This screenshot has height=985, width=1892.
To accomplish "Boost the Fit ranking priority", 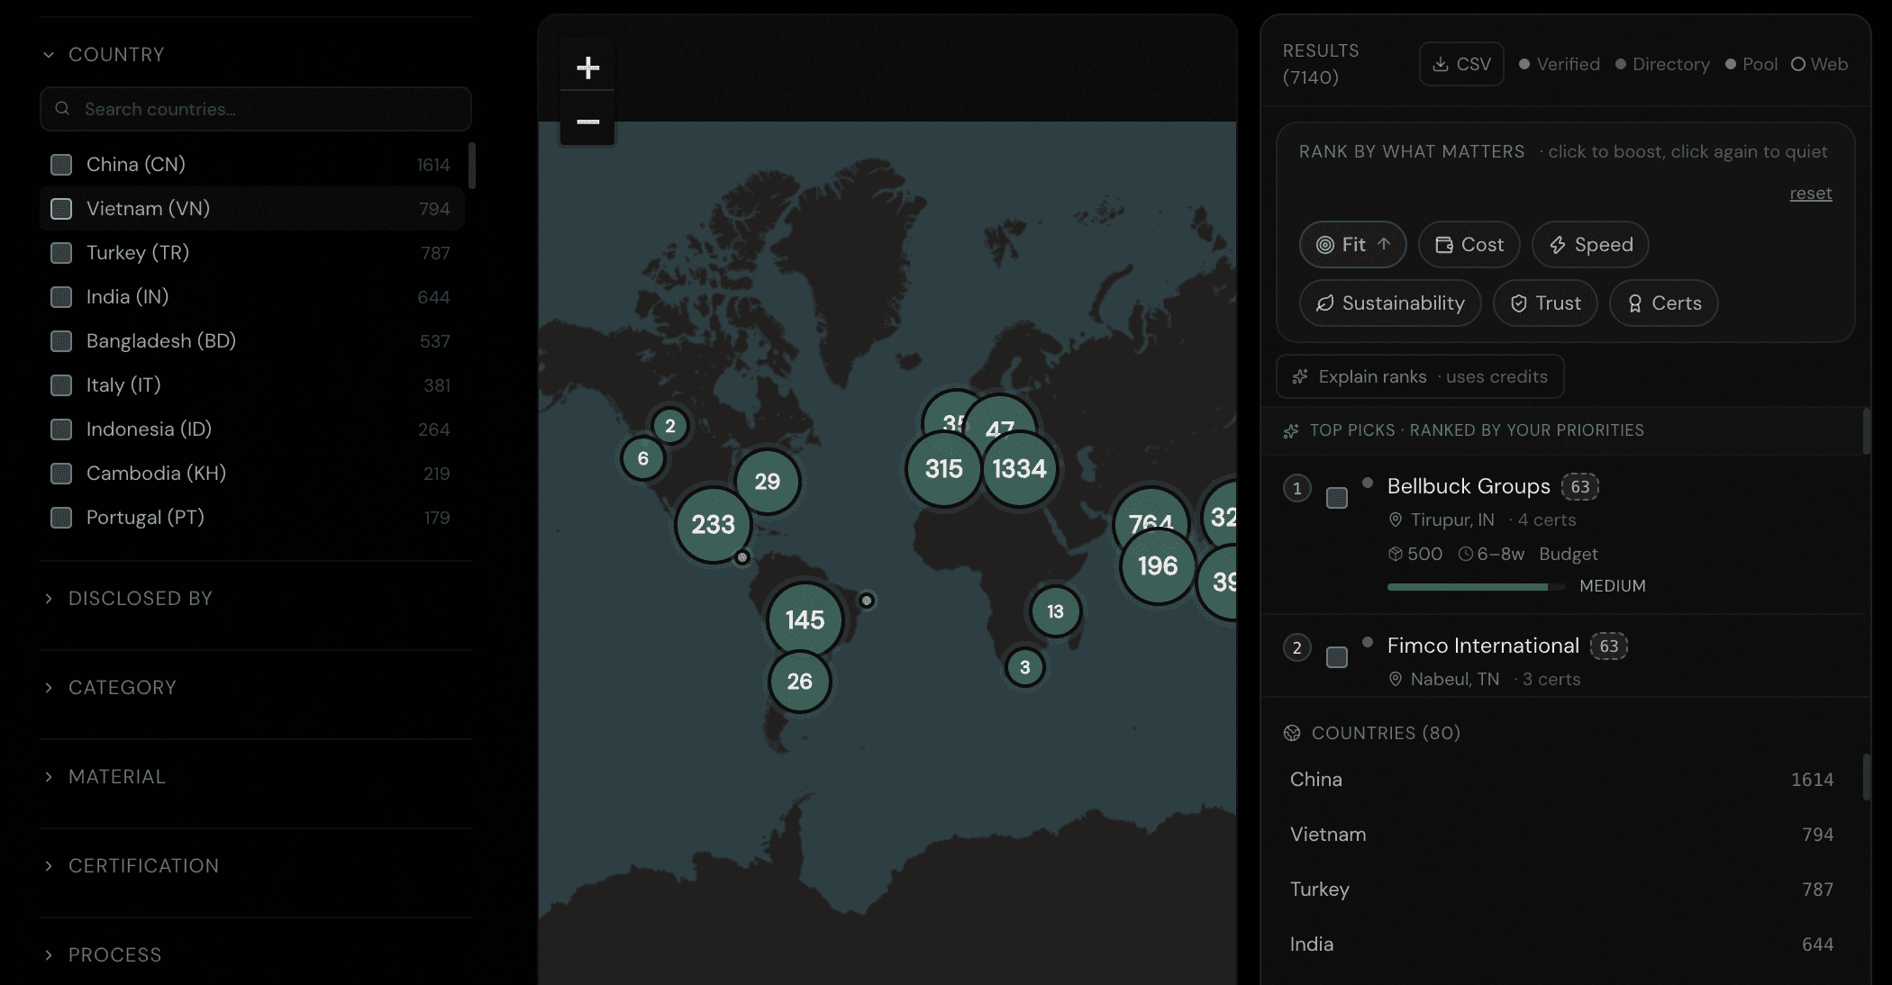I will (x=1352, y=245).
